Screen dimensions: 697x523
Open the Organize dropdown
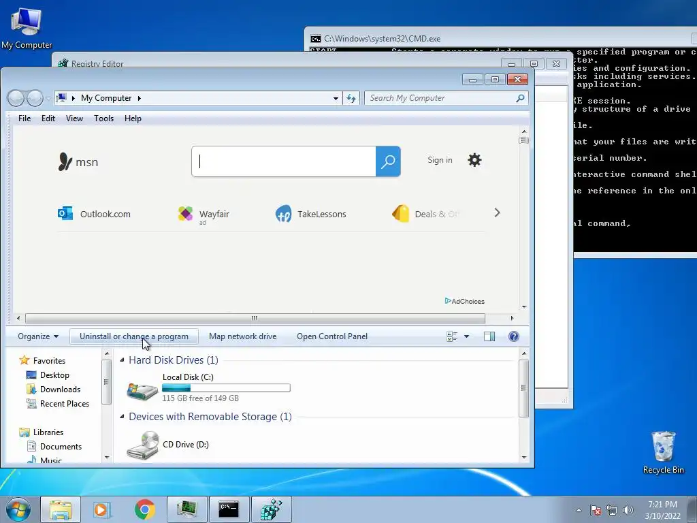[38, 336]
